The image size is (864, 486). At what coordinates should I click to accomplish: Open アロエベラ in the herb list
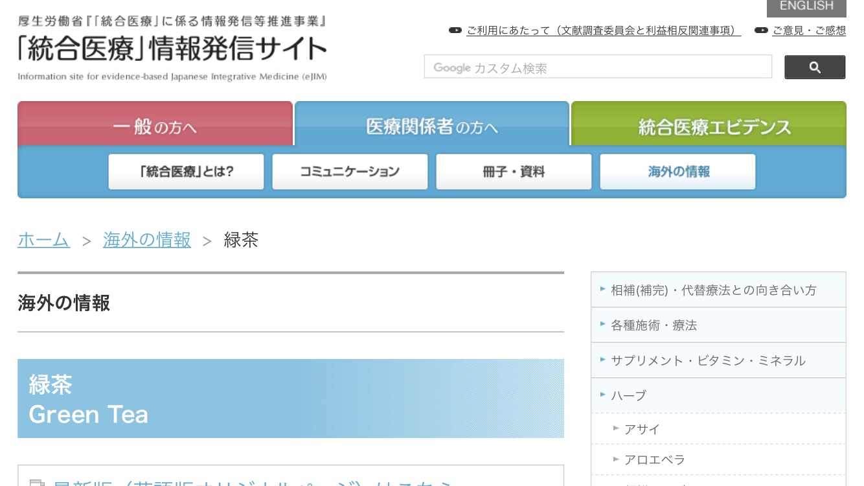654,459
